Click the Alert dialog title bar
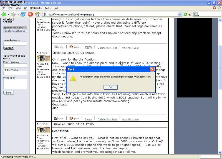This screenshot has height=159, width=222. coord(108,69)
